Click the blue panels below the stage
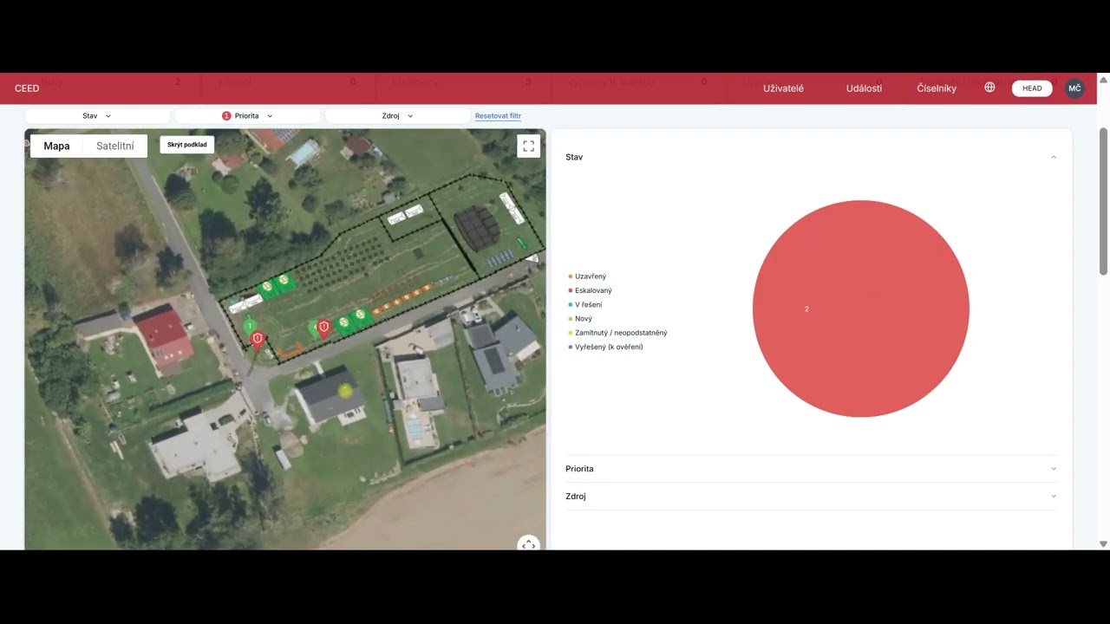The height and width of the screenshot is (624, 1110). (x=499, y=257)
